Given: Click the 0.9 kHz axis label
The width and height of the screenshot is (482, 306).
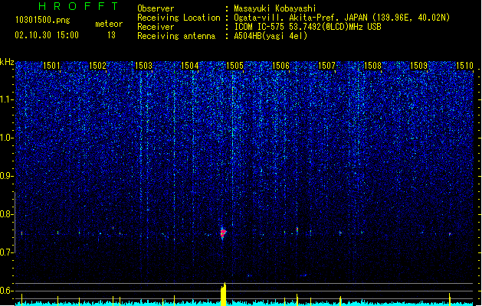Looking at the screenshot, I should click(x=7, y=176).
